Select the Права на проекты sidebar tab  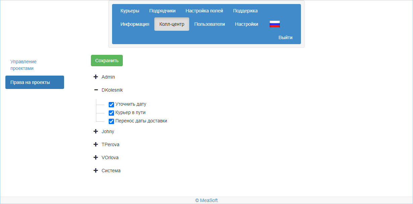[x=35, y=82]
